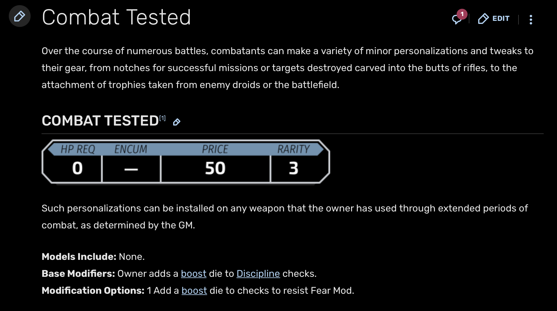Click the "Combat Tested" page title
Screen dimensions: 557x311
click(x=116, y=17)
